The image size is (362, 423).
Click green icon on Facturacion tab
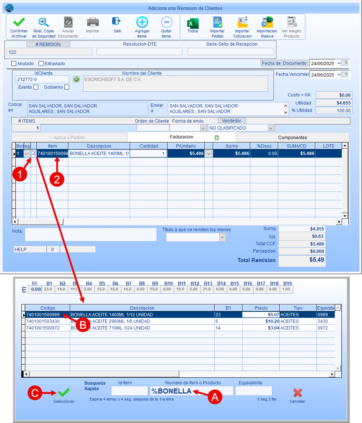pos(217,138)
